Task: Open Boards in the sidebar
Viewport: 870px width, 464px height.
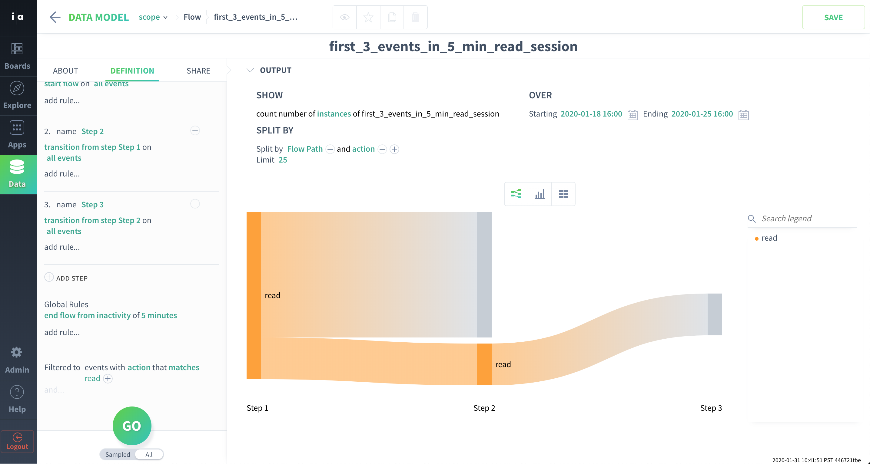Action: coord(17,56)
